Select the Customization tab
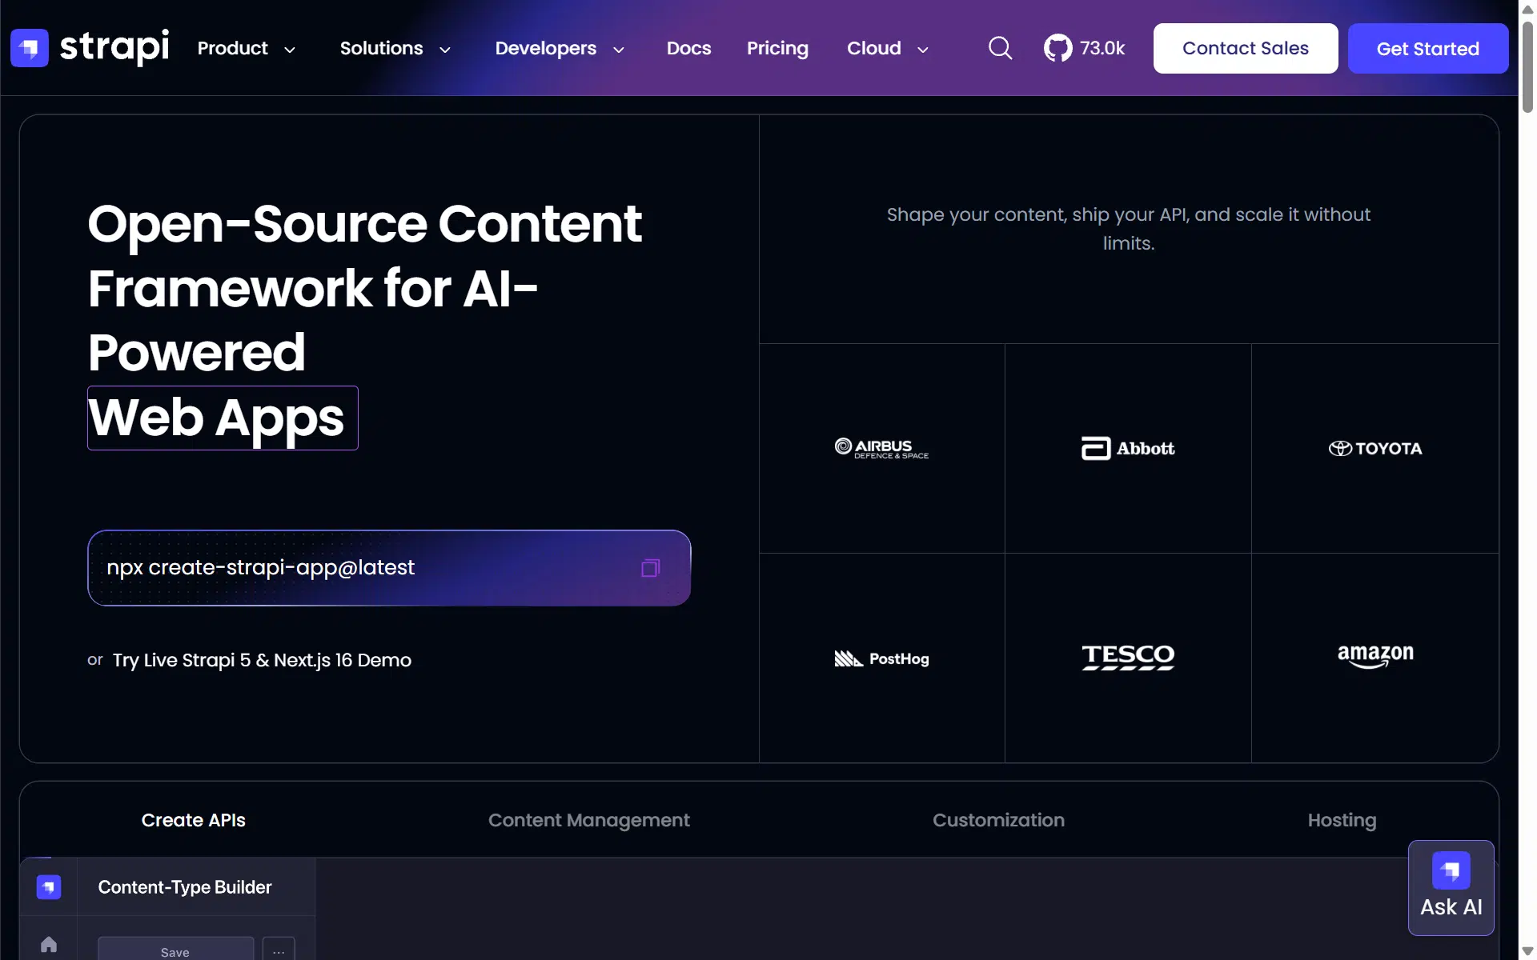1537x960 pixels. click(x=998, y=820)
